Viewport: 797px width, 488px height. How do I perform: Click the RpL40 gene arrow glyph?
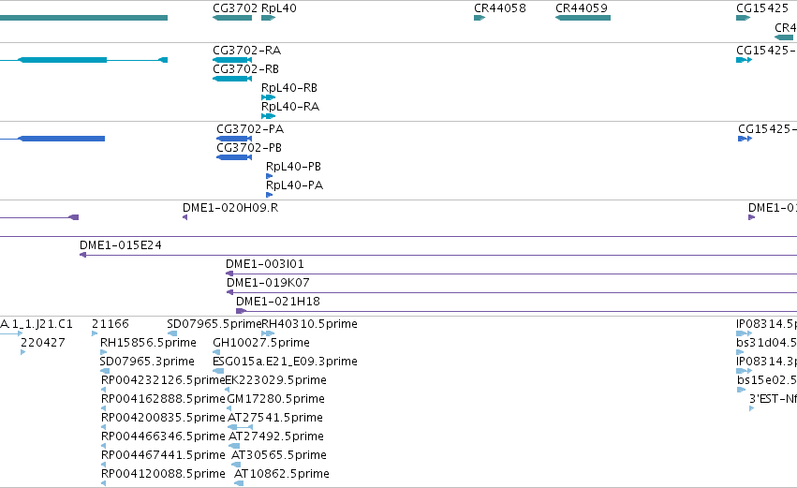coord(269,18)
